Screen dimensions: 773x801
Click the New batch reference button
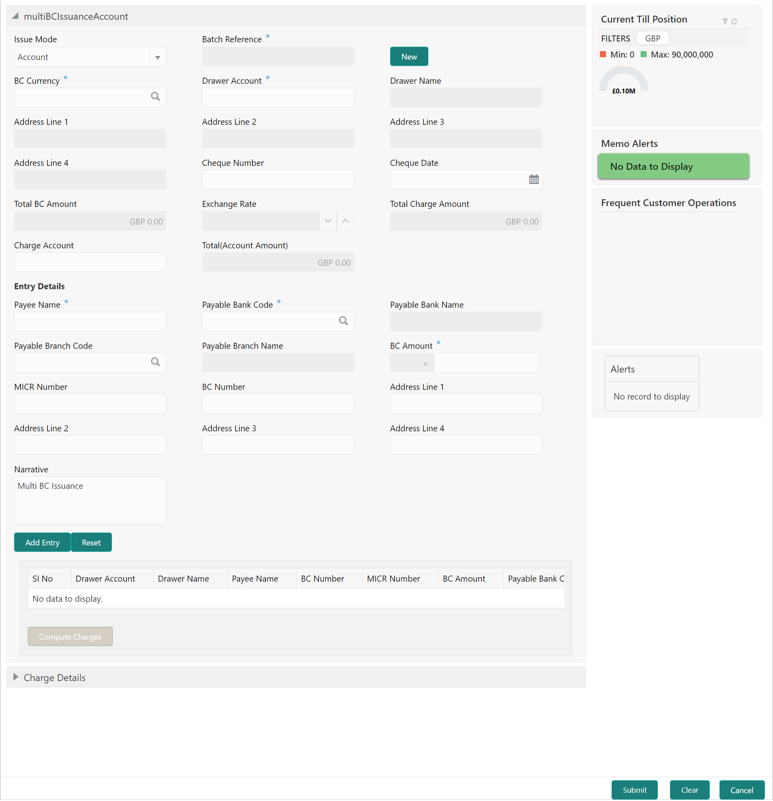[409, 57]
